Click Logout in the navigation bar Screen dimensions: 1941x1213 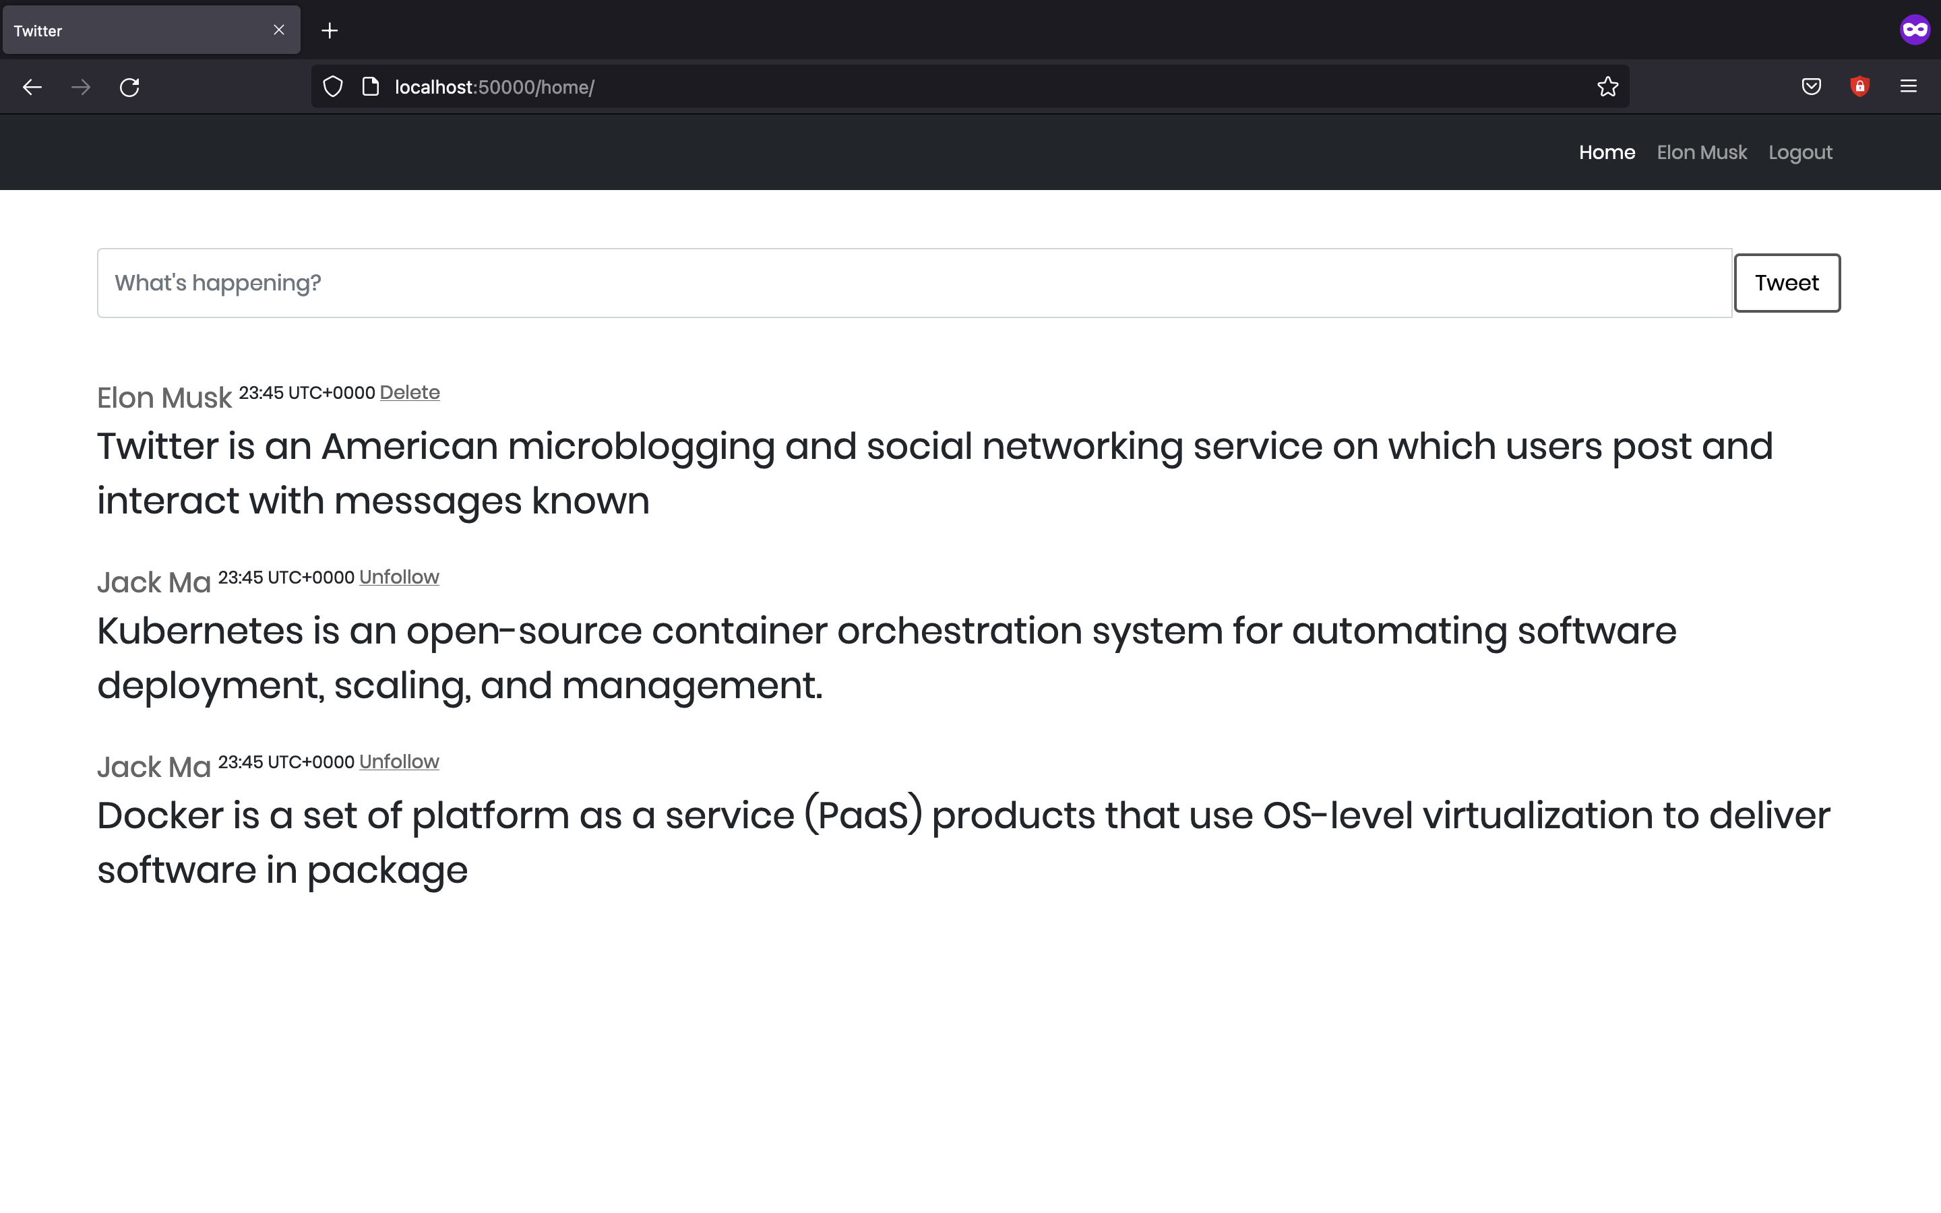coord(1800,152)
